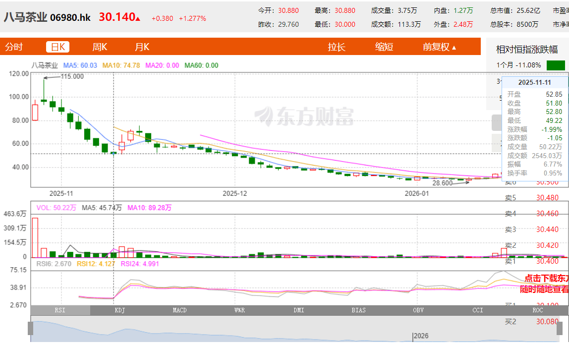The height and width of the screenshot is (345, 569).
Task: Click the 2026 marker on timeline overview
Action: point(421,336)
